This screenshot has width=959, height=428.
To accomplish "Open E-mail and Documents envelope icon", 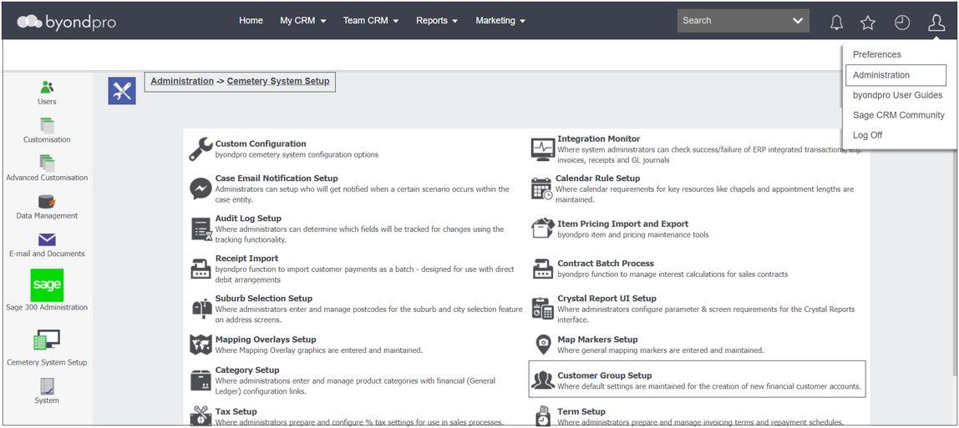I will pyautogui.click(x=47, y=240).
